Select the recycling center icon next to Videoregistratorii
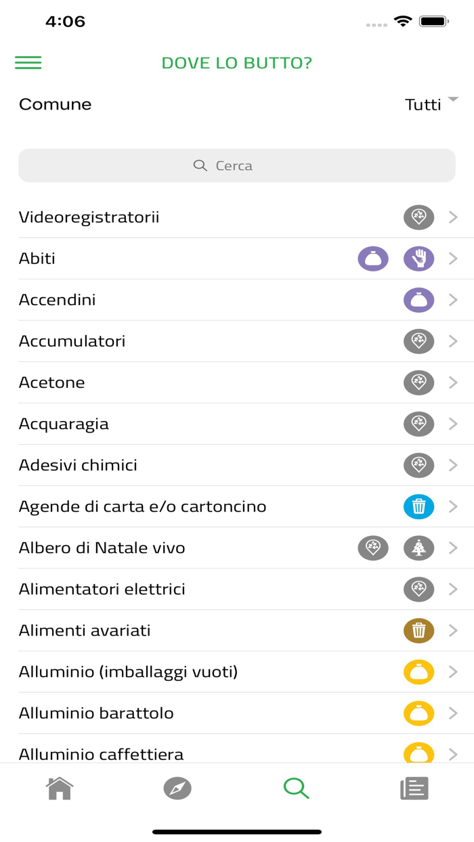Viewport: 474px width, 842px height. [x=418, y=217]
